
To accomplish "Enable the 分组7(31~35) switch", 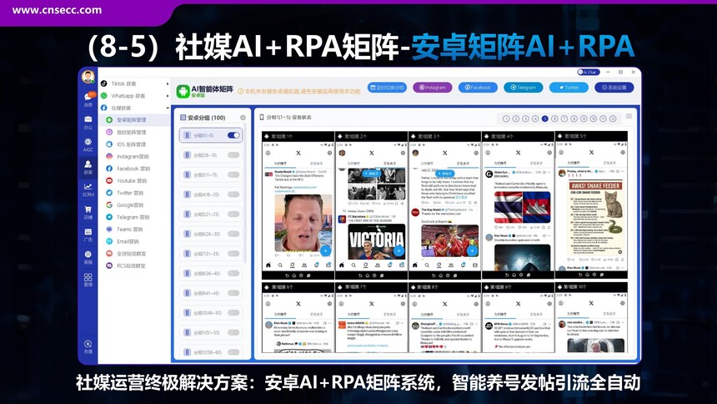I will click(x=233, y=253).
